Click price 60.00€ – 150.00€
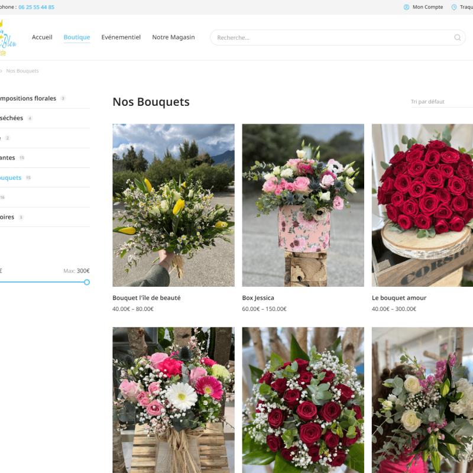 click(x=264, y=309)
